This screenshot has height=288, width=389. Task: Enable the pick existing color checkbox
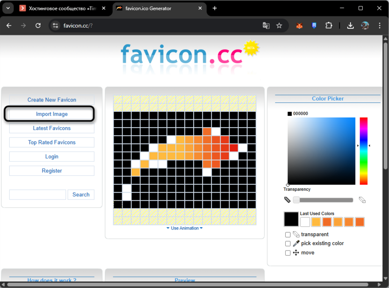pos(288,244)
